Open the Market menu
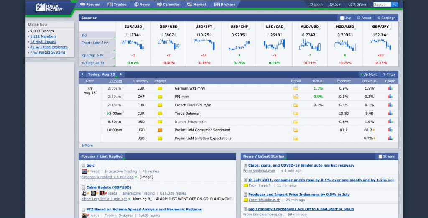428x218 pixels. coord(196,4)
